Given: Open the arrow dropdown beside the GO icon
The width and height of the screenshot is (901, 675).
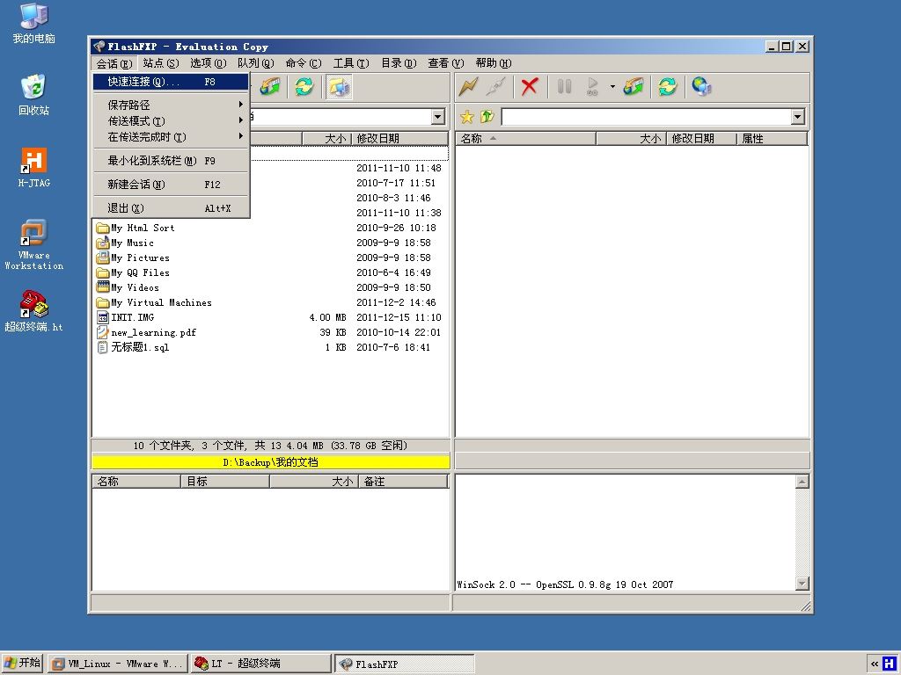Looking at the screenshot, I should click(612, 87).
